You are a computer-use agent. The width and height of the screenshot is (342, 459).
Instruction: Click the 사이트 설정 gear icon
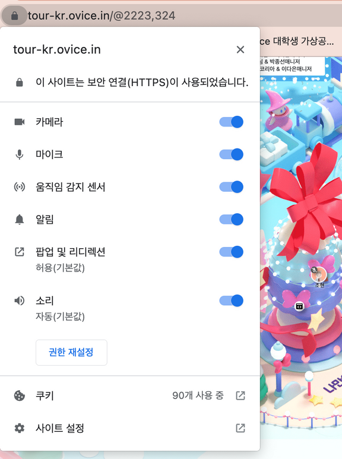20,428
